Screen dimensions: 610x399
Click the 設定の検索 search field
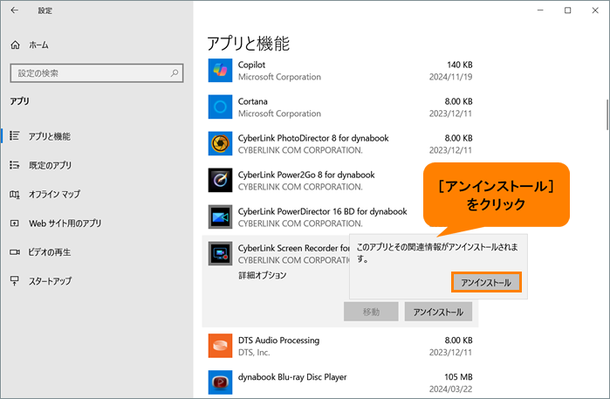click(x=97, y=73)
